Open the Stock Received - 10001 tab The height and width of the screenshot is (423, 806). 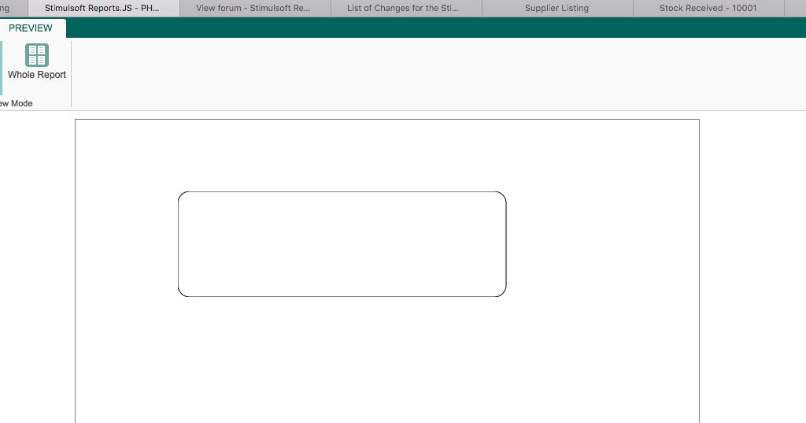[708, 8]
